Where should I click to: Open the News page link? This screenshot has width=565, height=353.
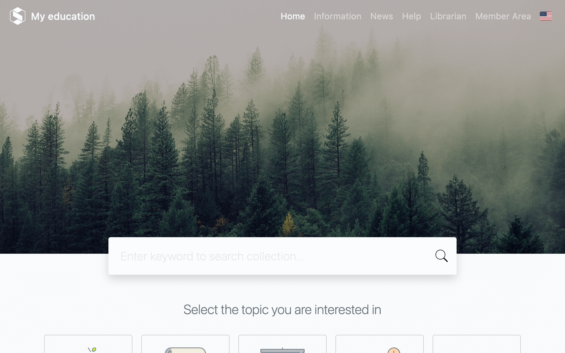pos(382,16)
